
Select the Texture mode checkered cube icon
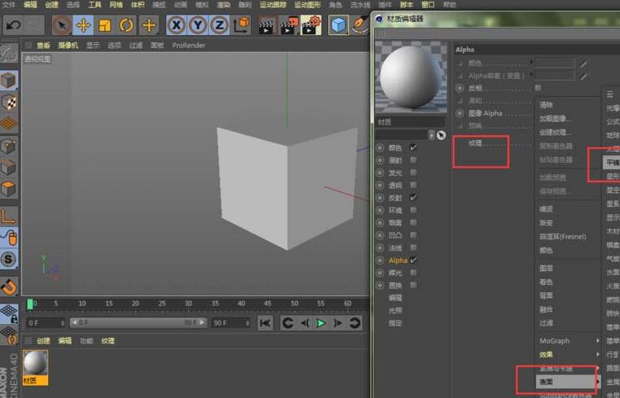point(9,103)
